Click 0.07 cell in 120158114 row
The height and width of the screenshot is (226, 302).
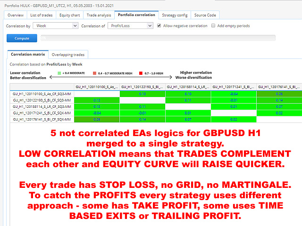coord(279,106)
